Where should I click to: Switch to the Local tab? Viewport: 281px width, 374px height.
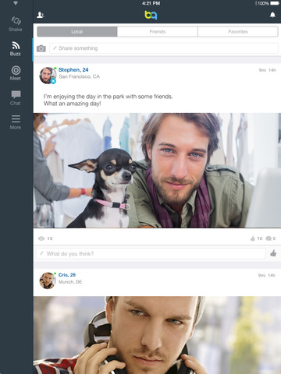77,32
